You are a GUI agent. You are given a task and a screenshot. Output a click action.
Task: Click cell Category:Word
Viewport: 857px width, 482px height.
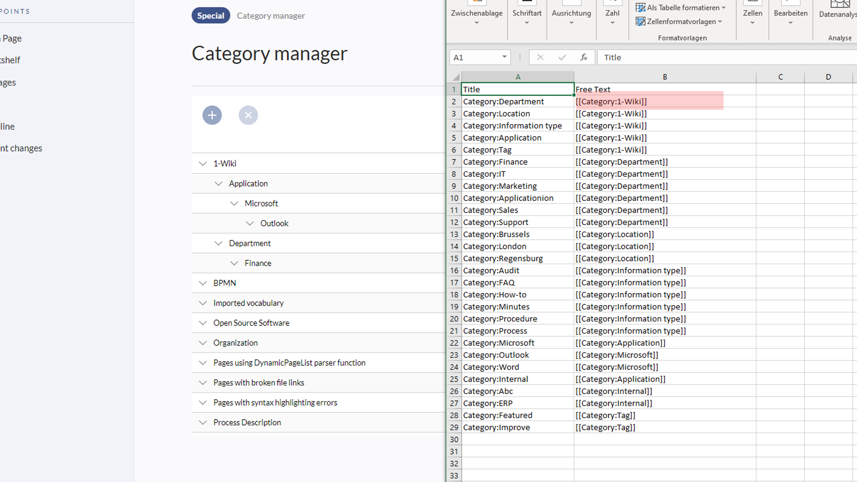(x=518, y=367)
